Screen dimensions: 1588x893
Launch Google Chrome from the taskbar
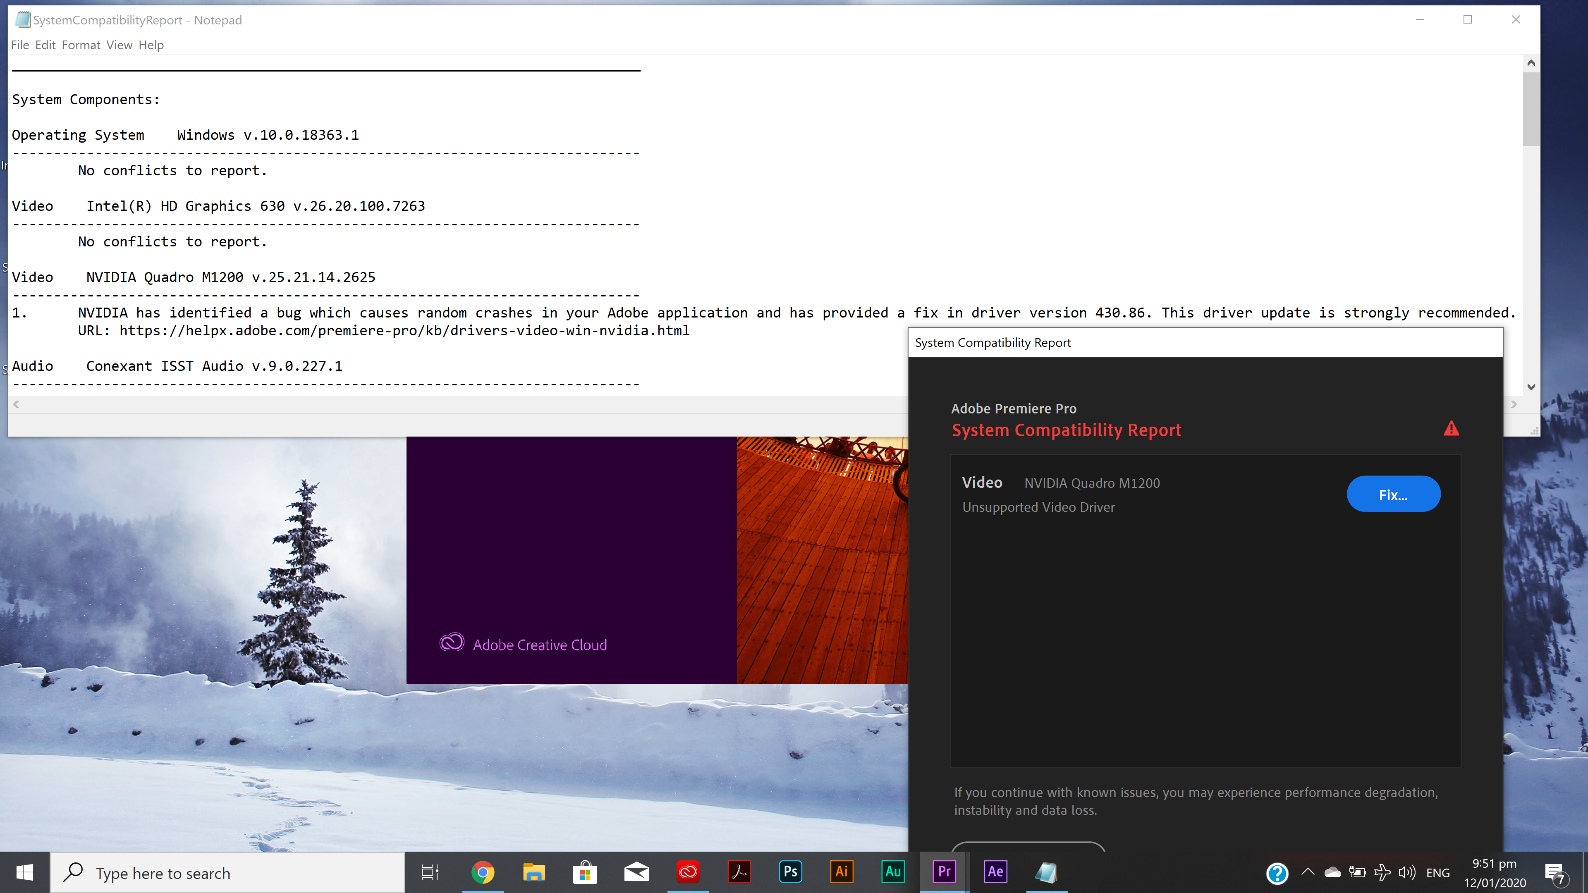483,872
